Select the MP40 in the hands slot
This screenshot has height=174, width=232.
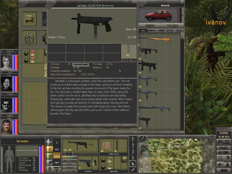[80, 145]
